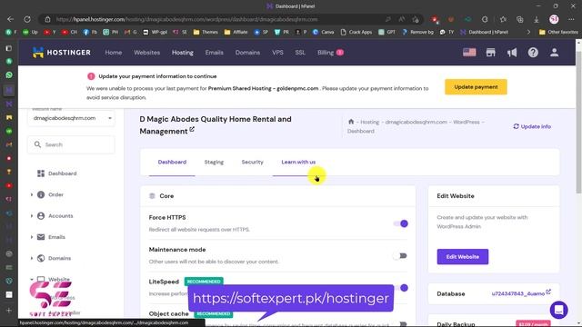This screenshot has width=582, height=327.
Task: Select the Dashboard tab
Action: tap(172, 162)
